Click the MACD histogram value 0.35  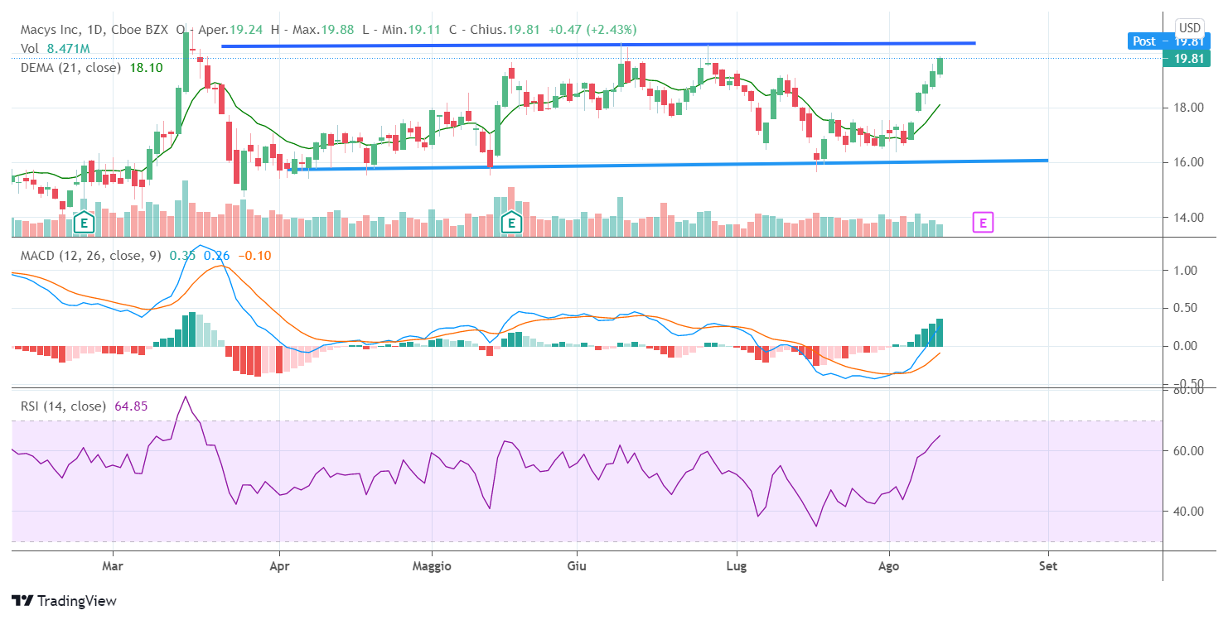pos(182,256)
